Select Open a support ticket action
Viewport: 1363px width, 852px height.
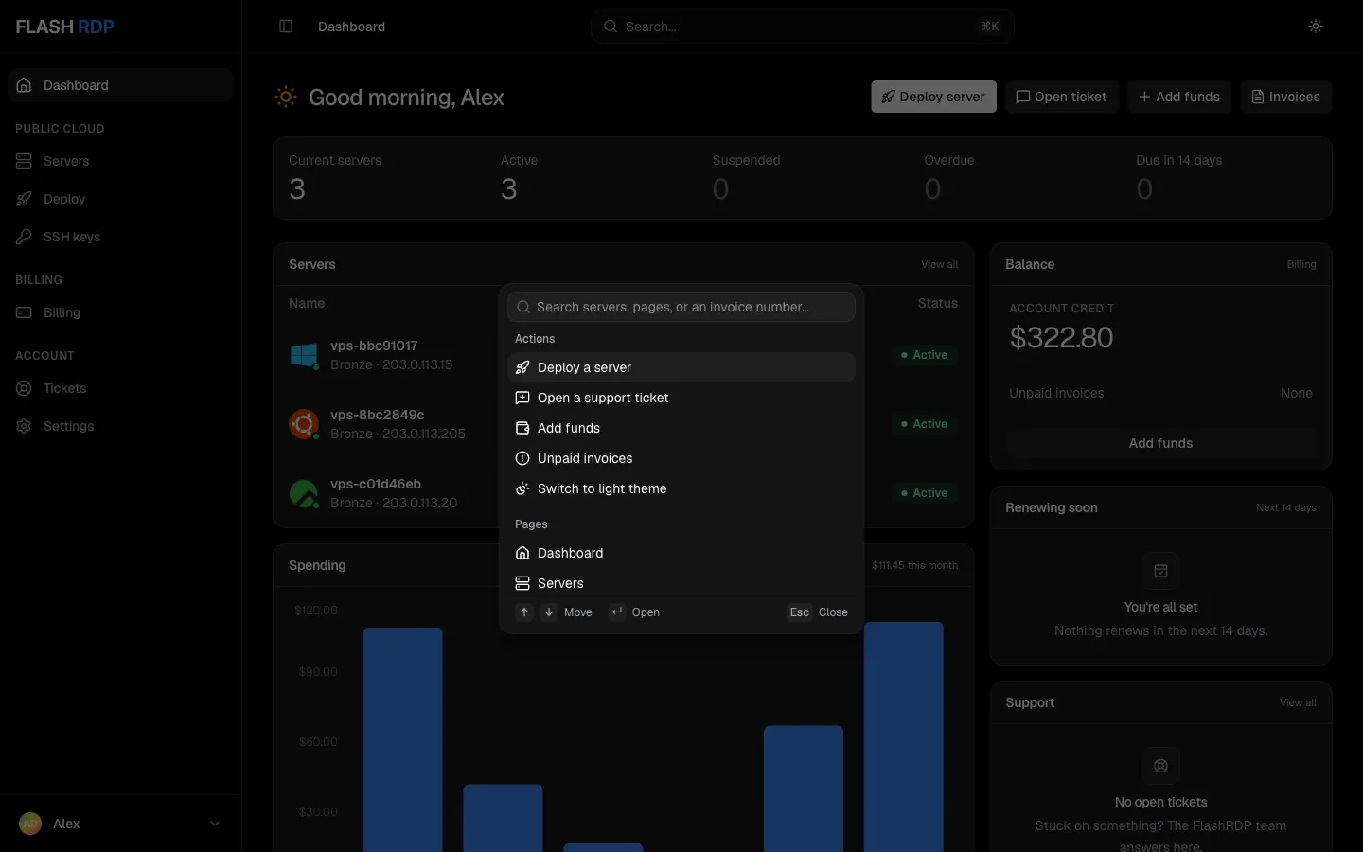681,398
